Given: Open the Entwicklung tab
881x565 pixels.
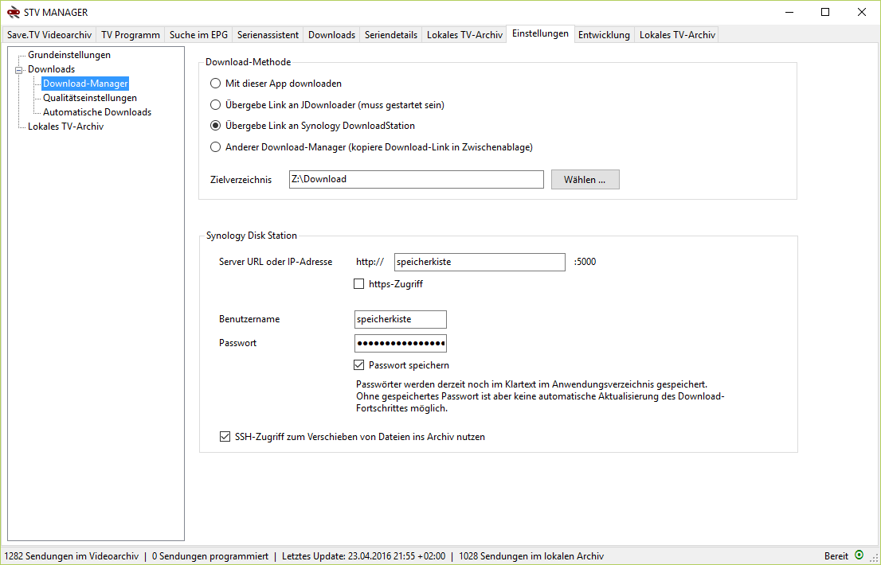Looking at the screenshot, I should point(604,34).
